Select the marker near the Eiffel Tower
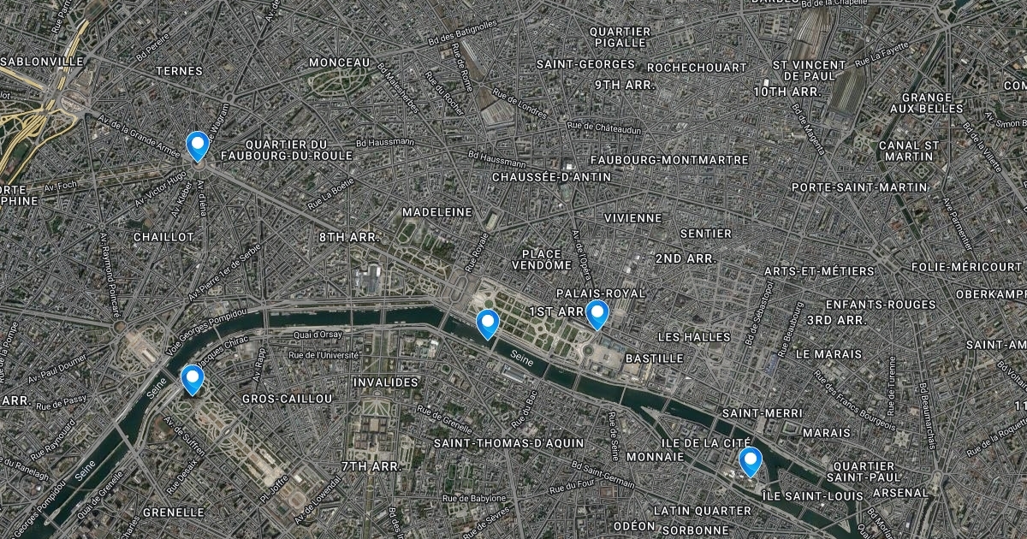This screenshot has height=539, width=1027. click(193, 380)
